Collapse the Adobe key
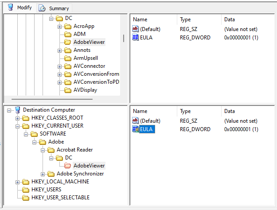The width and height of the screenshot is (277, 210). pyautogui.click(x=34, y=142)
